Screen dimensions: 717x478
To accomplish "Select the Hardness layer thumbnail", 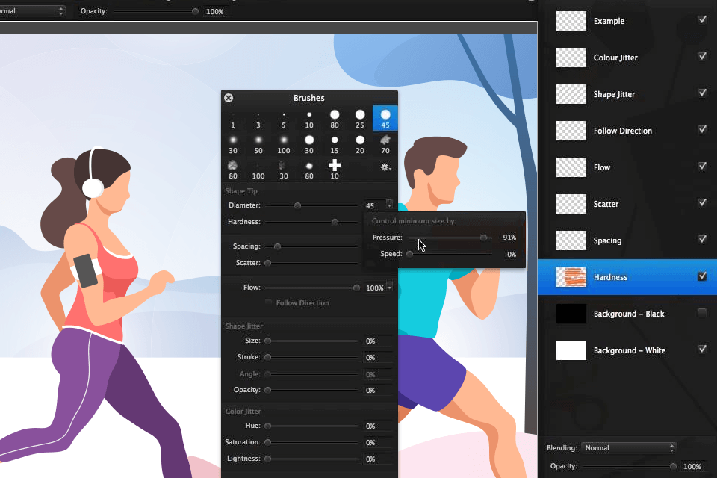I will coord(571,277).
